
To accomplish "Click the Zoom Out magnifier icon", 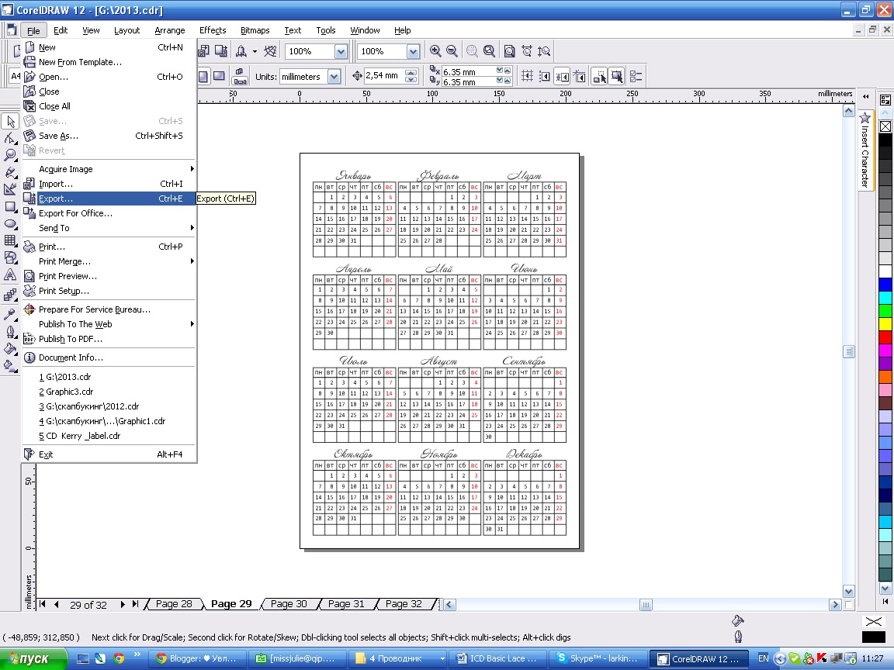I will click(x=452, y=51).
